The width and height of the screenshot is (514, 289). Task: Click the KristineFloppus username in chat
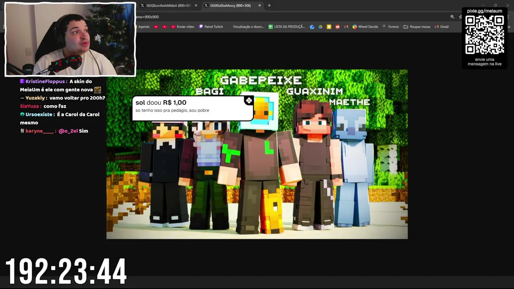click(46, 81)
